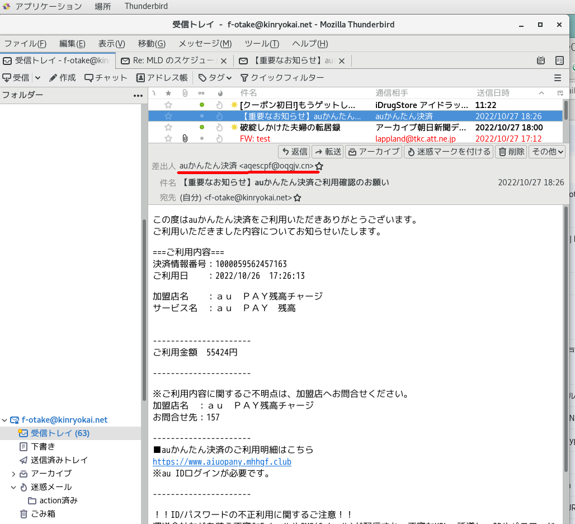
Task: Click 作成 to compose new message
Action: pos(62,78)
